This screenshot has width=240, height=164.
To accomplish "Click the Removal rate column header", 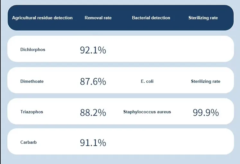I will pyautogui.click(x=98, y=18).
